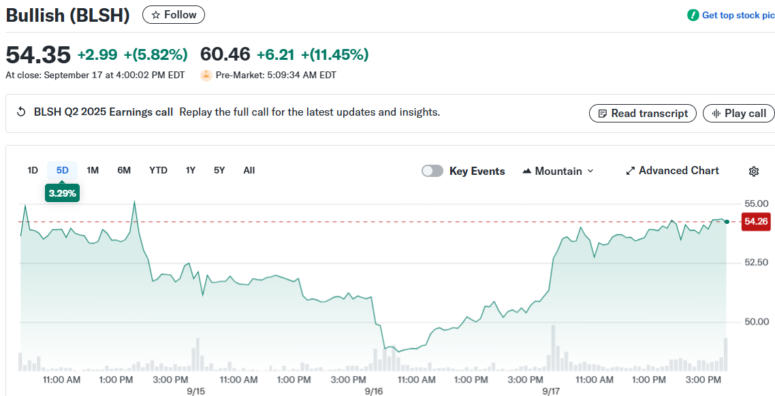Click the pre-market sunrise icon
Image resolution: width=775 pixels, height=396 pixels.
[206, 76]
